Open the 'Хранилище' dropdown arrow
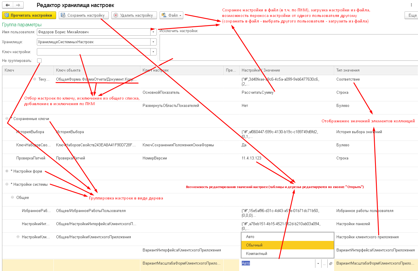 [x=153, y=42]
